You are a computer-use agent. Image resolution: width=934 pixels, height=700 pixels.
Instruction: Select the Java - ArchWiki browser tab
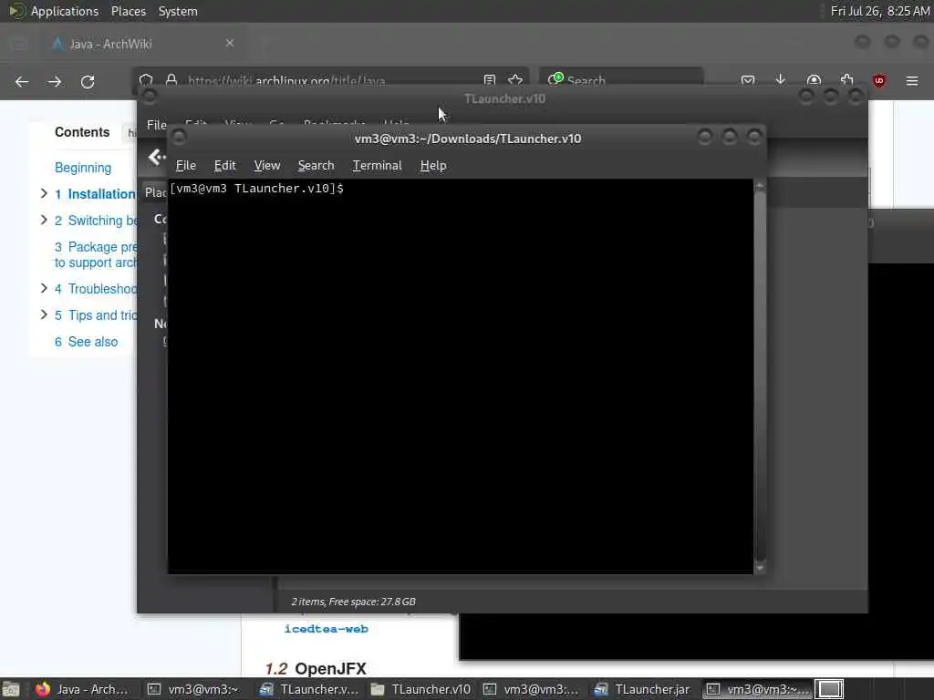pos(143,44)
